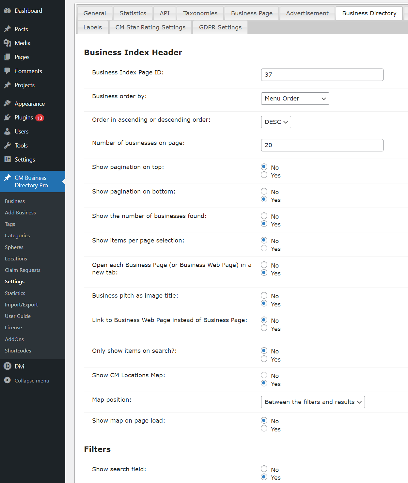Click the Dashboard gauge icon
The width and height of the screenshot is (408, 483).
tap(8, 11)
